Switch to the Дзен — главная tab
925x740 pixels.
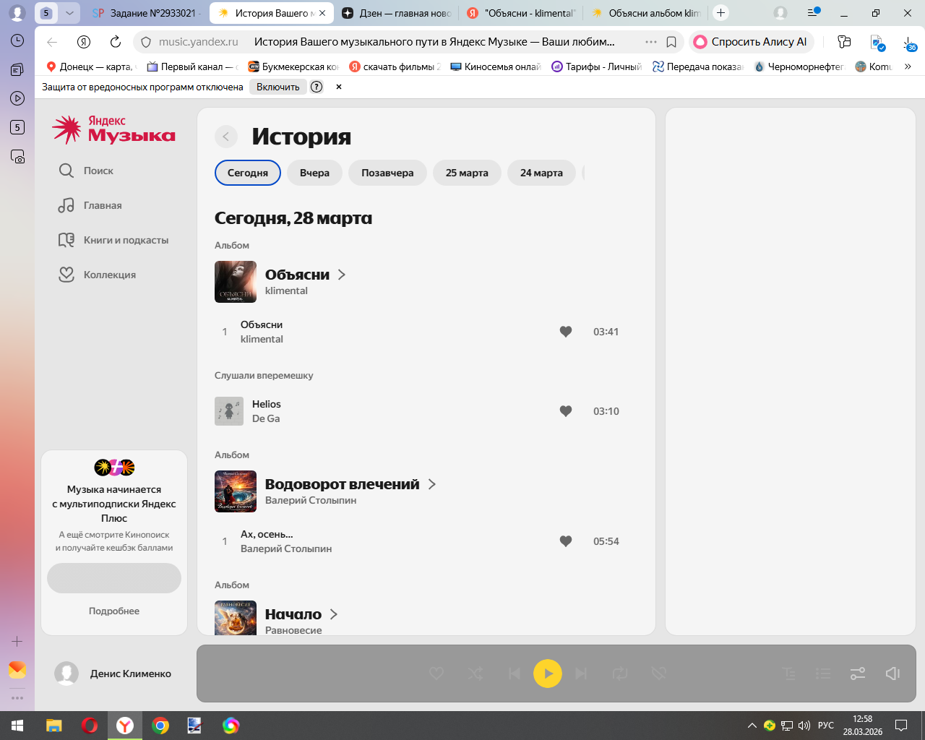coord(396,13)
